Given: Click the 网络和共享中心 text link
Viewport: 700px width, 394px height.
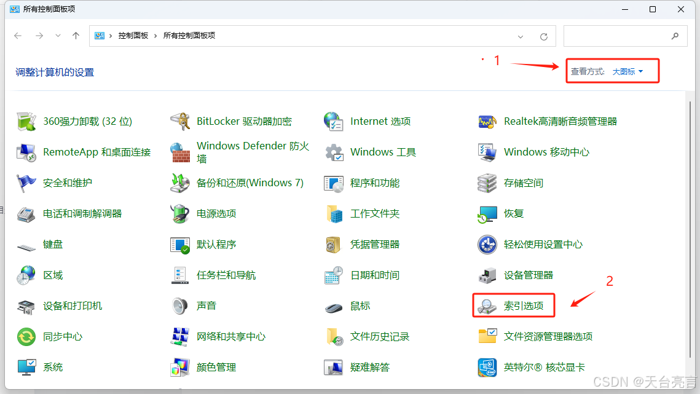Looking at the screenshot, I should point(231,337).
